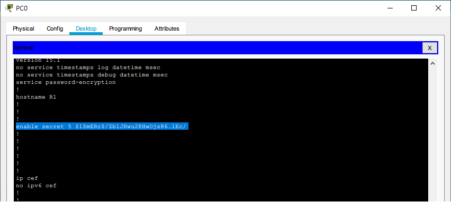
Task: Close the Terminal with the X button
Action: pyautogui.click(x=429, y=48)
